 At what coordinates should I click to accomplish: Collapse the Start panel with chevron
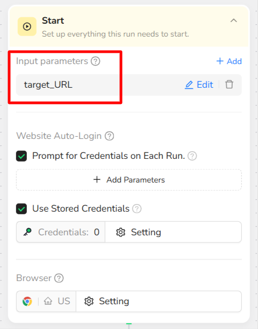(234, 20)
